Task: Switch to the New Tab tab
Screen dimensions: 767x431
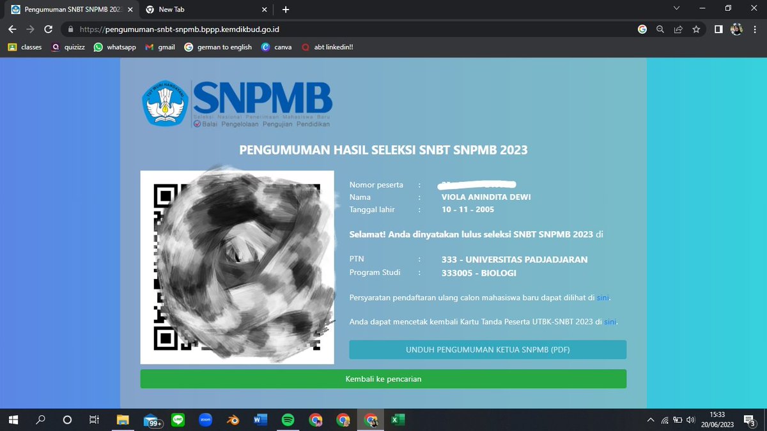Action: 205,10
